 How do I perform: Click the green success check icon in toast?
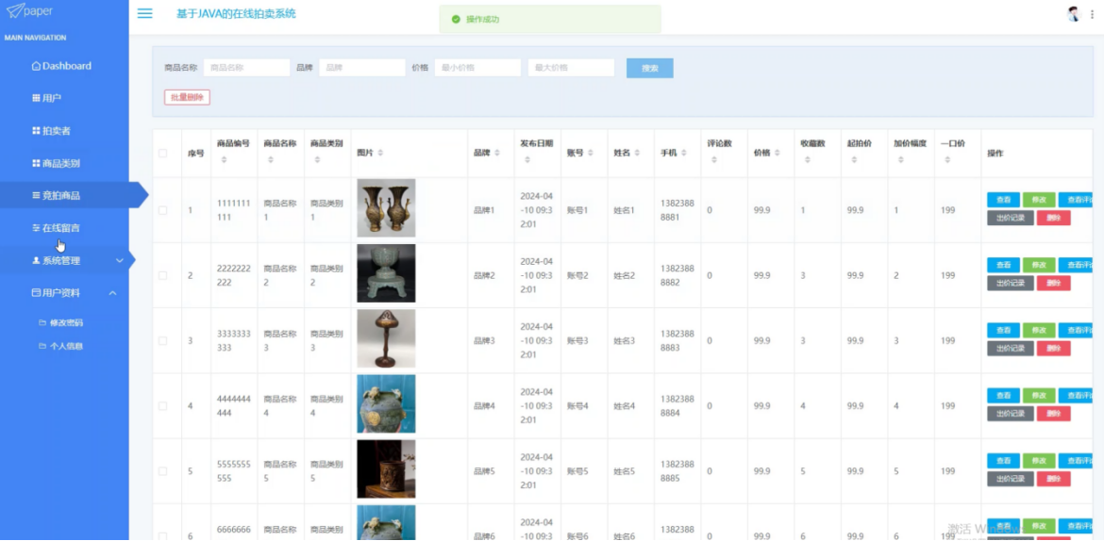click(x=456, y=19)
